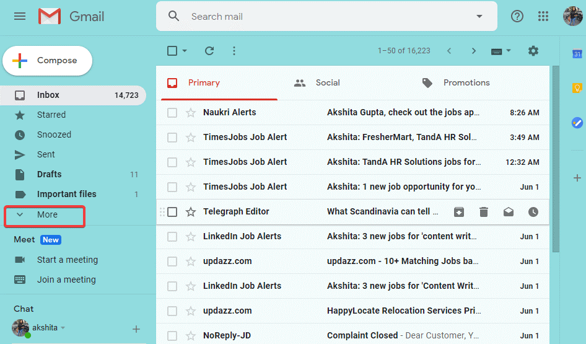The width and height of the screenshot is (586, 344).
Task: Select the NoReply-JD email checkbox
Action: 172,336
